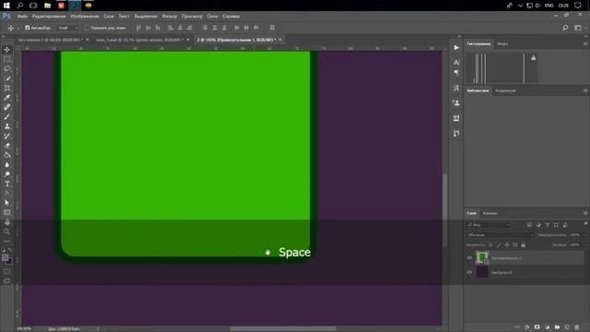Select the Healing Brush tool

point(6,107)
